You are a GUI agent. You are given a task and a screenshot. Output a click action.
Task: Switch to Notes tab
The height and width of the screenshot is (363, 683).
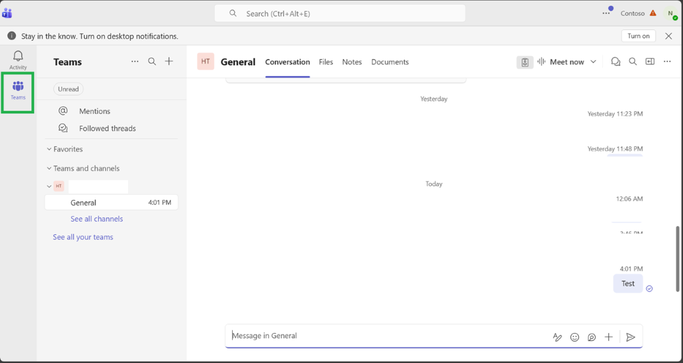point(352,62)
